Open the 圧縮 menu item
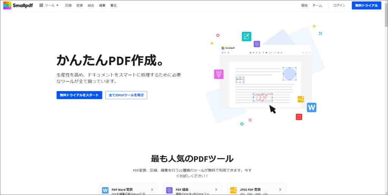Viewport: 388px width, 195px height. 68,5
